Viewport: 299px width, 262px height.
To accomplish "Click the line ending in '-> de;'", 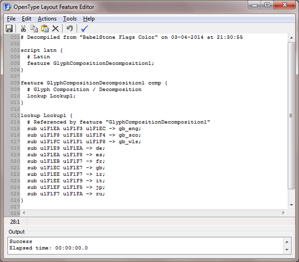I will (x=66, y=148).
